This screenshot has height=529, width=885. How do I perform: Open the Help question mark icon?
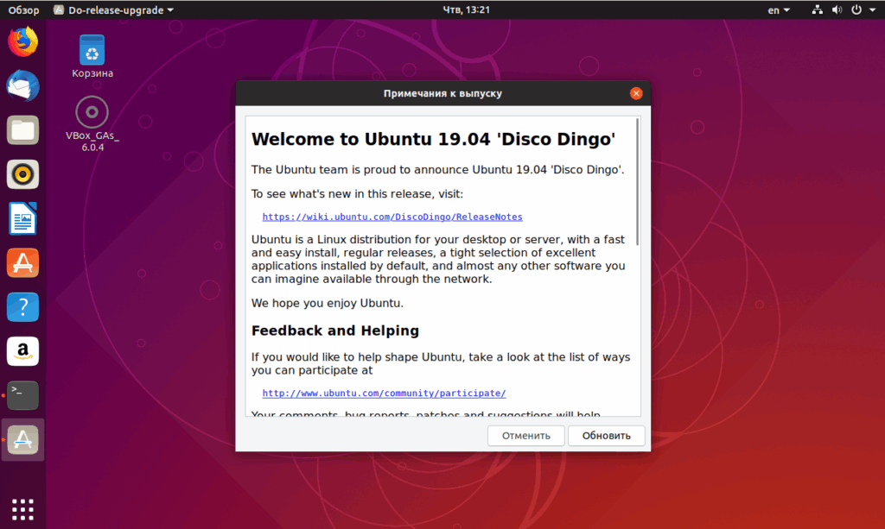pyautogui.click(x=22, y=307)
